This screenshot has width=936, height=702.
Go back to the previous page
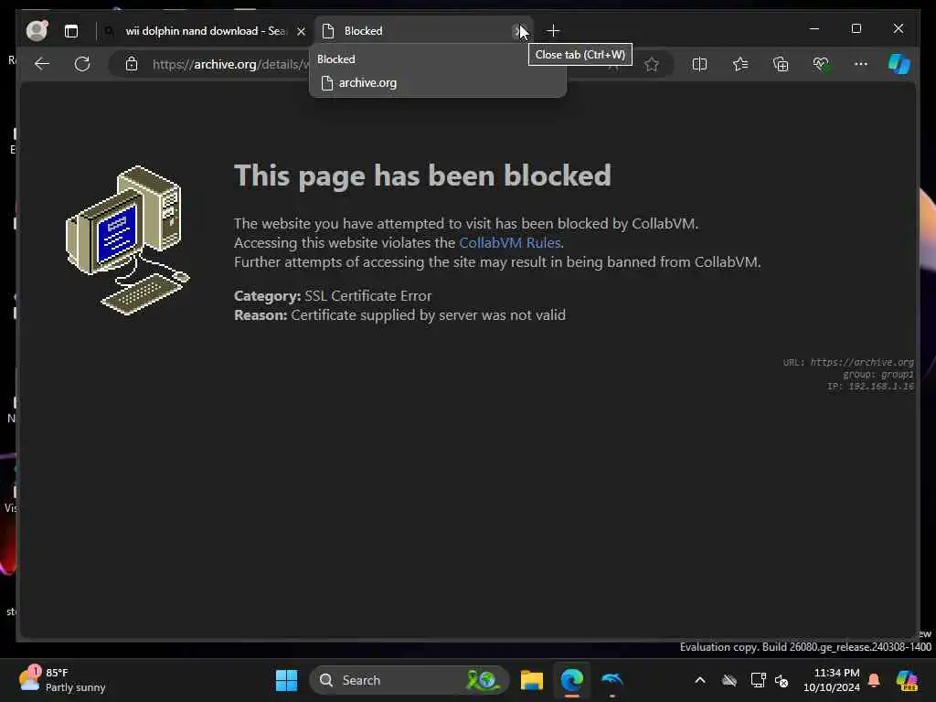pyautogui.click(x=42, y=64)
